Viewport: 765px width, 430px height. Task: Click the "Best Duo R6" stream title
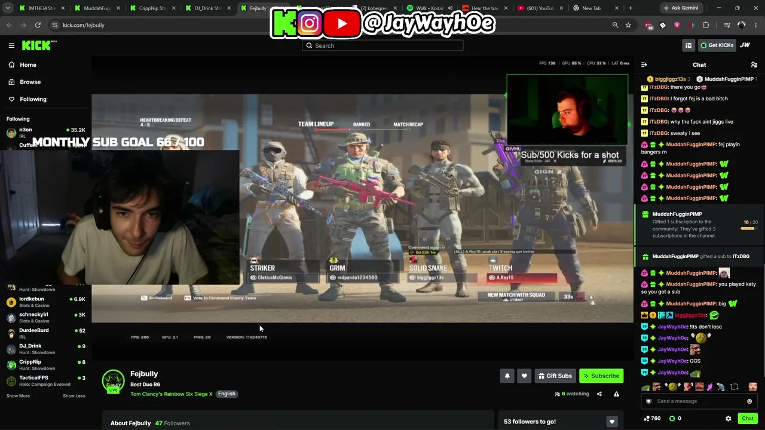pos(145,385)
